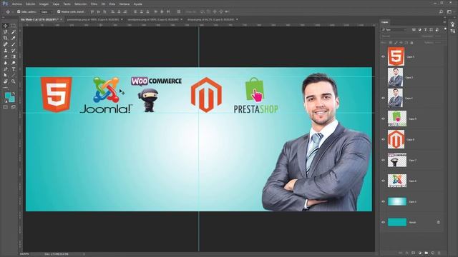Select the Type tool
This screenshot has height=257, width=458.
(x=14, y=69)
